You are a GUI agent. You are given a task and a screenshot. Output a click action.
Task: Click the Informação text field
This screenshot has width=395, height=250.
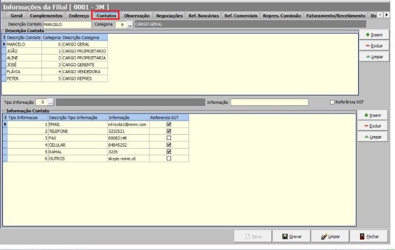269,102
